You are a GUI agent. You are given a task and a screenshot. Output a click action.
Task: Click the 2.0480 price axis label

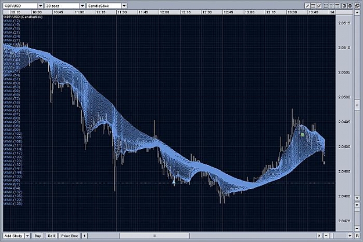click(344, 196)
